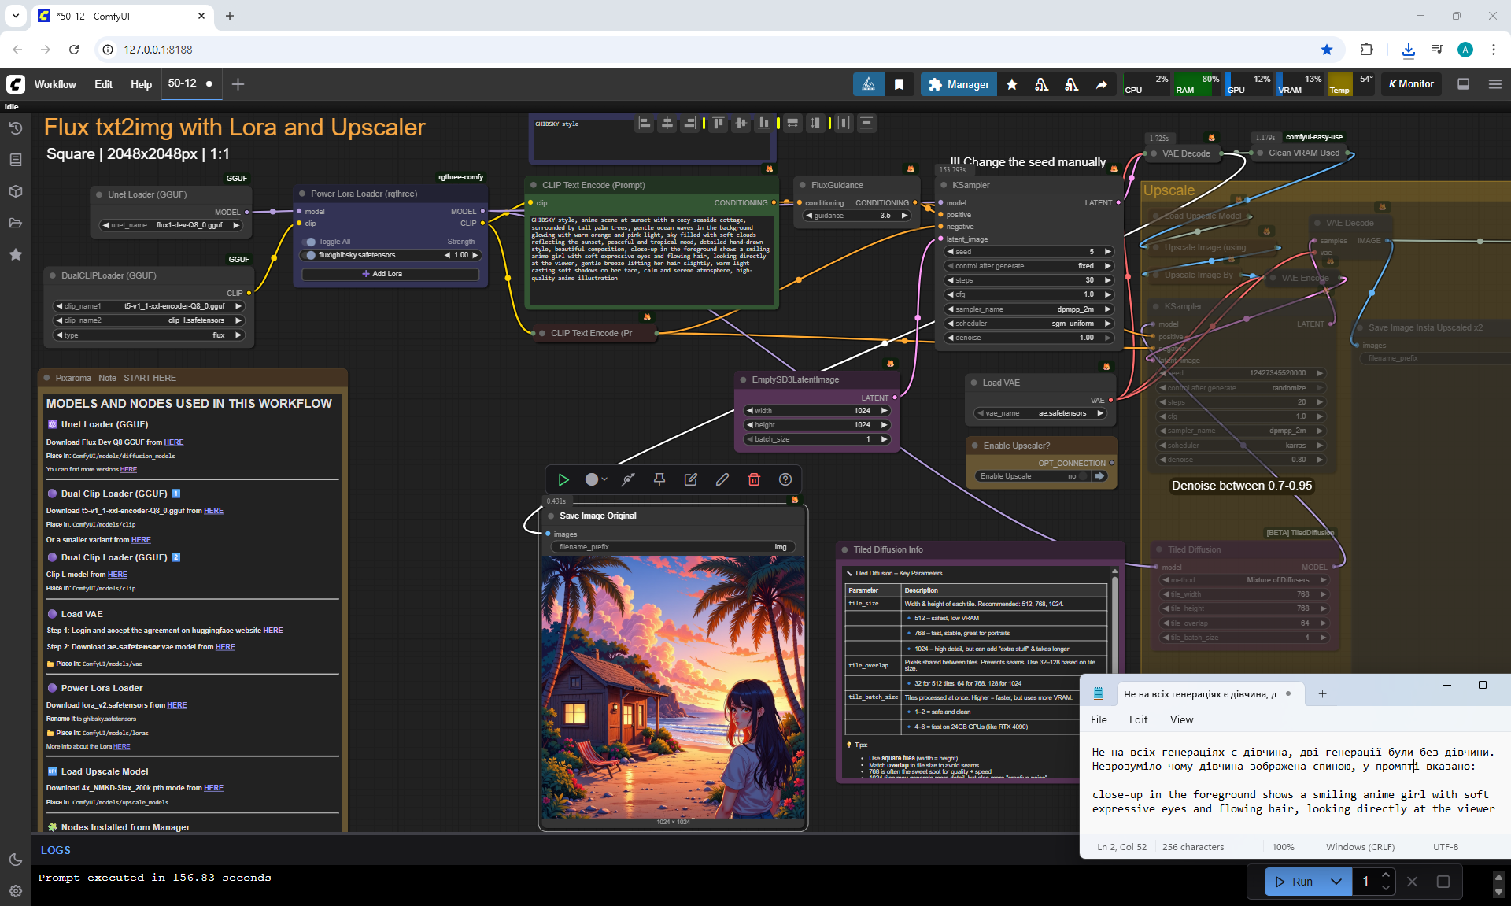Open node help question mark icon
Image resolution: width=1511 pixels, height=906 pixels.
(785, 479)
